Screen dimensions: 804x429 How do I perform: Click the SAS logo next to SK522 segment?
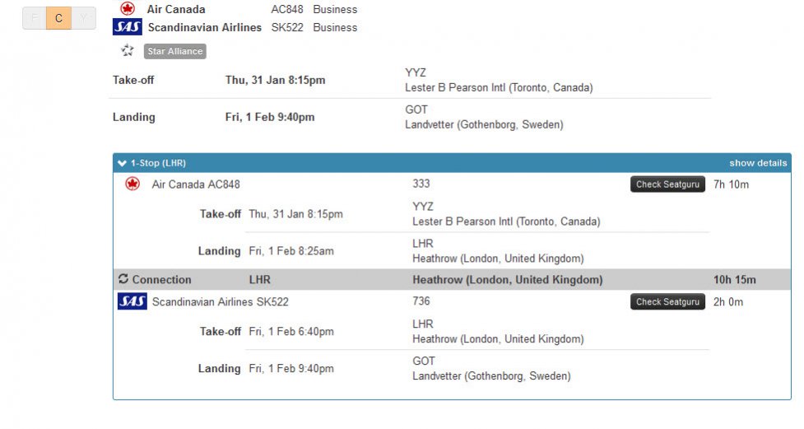132,301
